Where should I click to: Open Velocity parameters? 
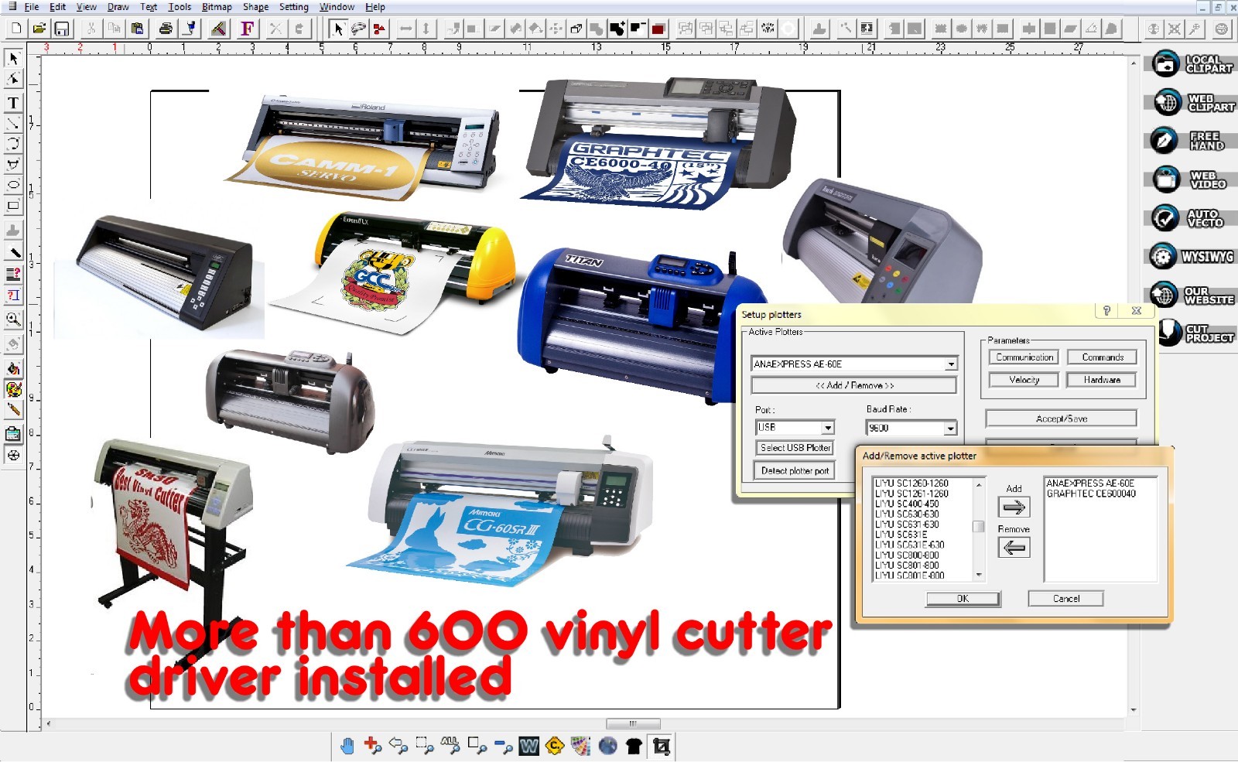(x=1024, y=380)
